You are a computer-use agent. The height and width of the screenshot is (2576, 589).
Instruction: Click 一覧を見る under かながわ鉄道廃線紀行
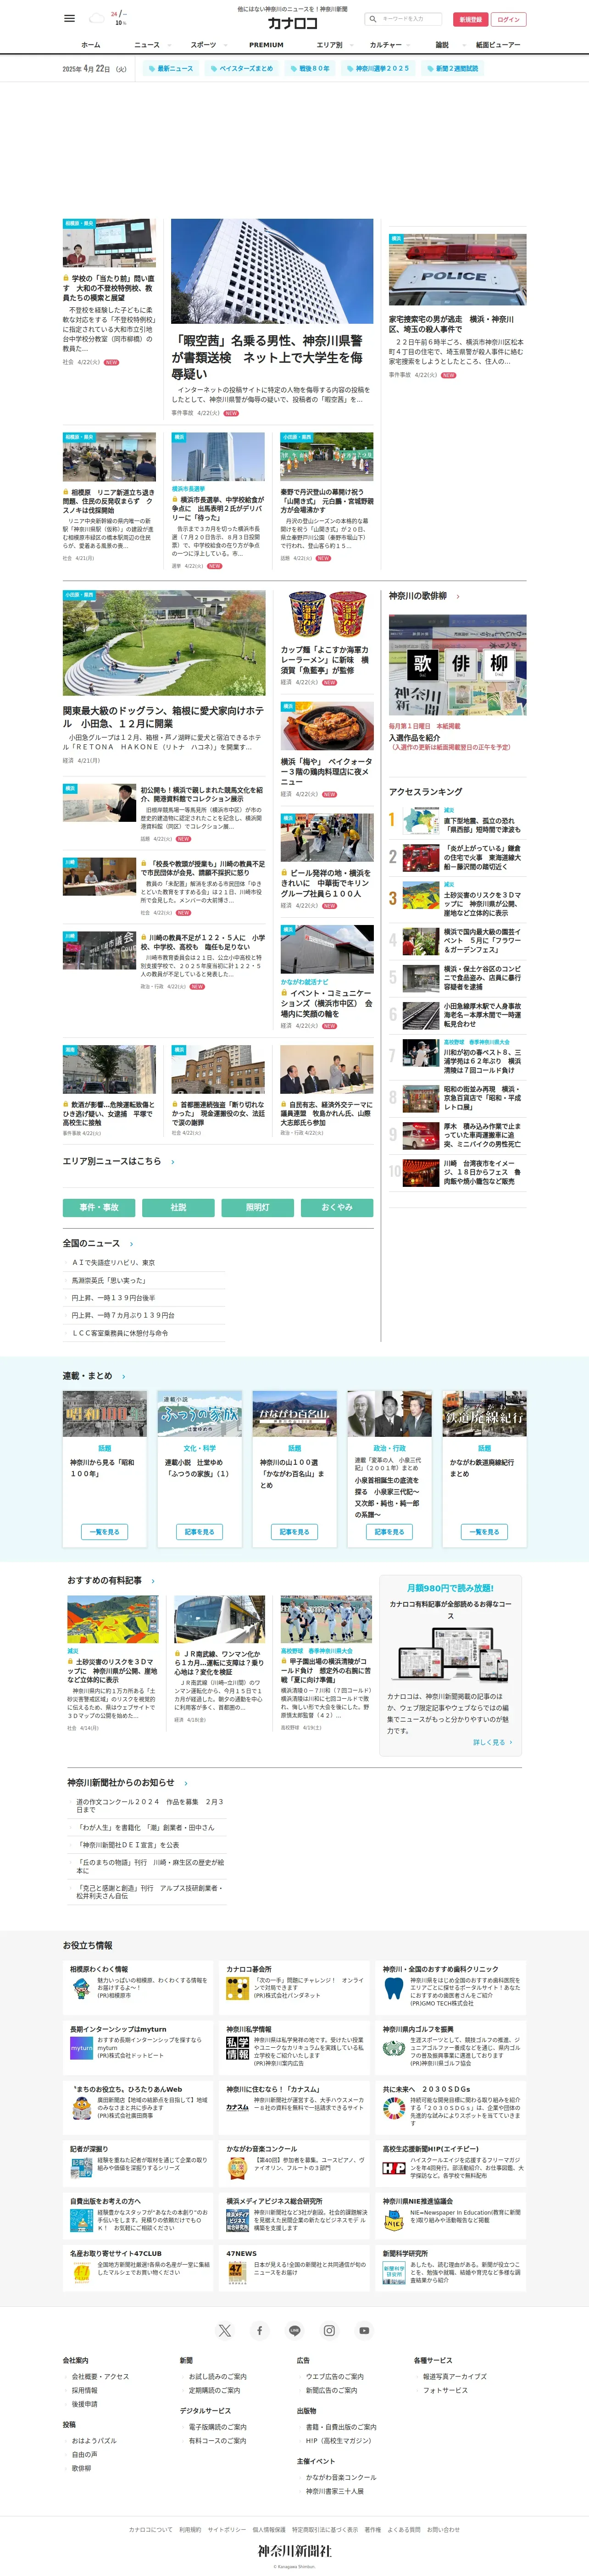coord(485,1532)
